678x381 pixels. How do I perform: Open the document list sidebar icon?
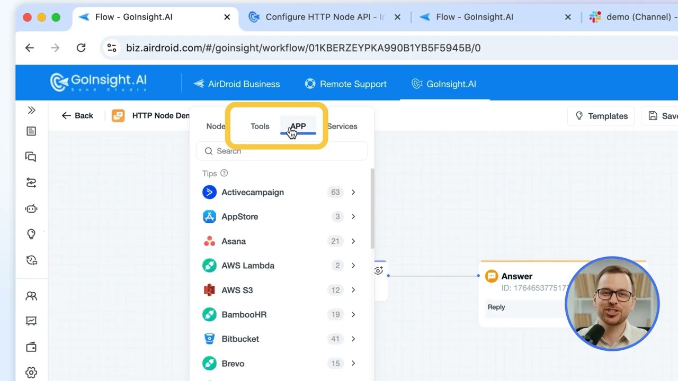[x=31, y=131]
